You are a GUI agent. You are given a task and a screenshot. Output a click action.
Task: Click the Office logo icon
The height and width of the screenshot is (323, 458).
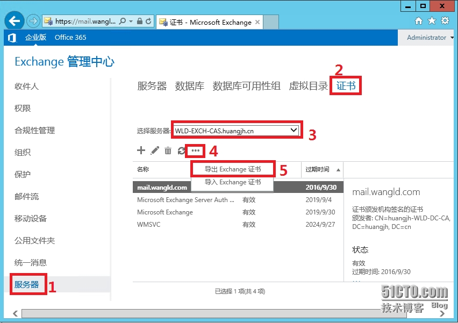[x=12, y=38]
